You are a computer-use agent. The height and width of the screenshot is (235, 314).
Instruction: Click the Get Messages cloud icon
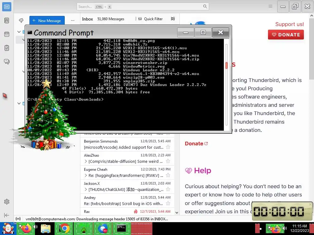coord(21,21)
